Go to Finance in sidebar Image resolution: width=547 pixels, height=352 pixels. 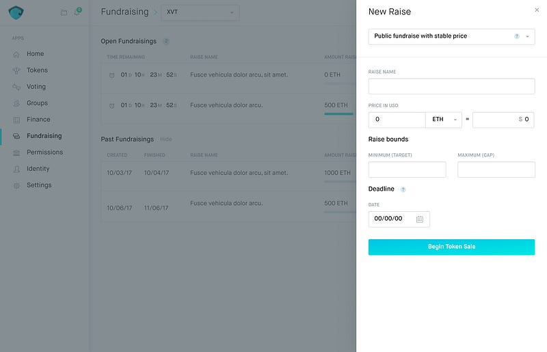[38, 120]
